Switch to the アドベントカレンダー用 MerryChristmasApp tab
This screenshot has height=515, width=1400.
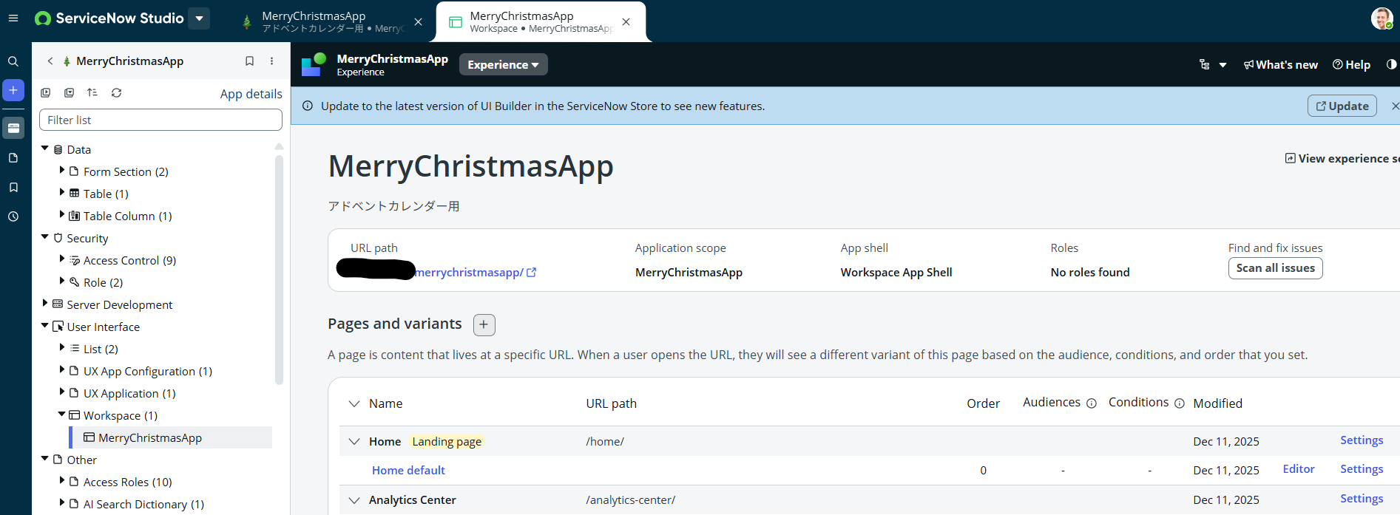pos(332,22)
